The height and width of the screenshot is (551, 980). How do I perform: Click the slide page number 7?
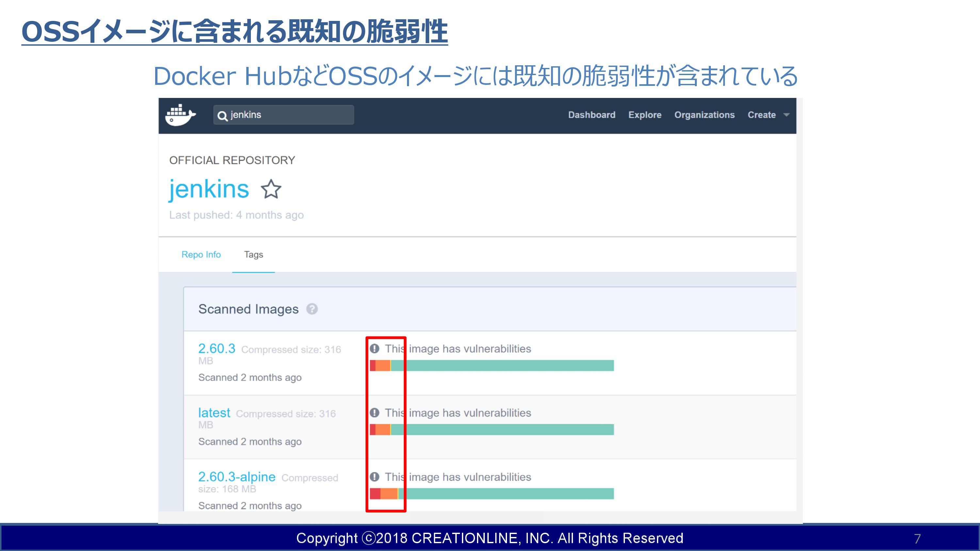[917, 539]
